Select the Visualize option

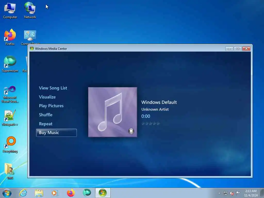[x=47, y=97]
